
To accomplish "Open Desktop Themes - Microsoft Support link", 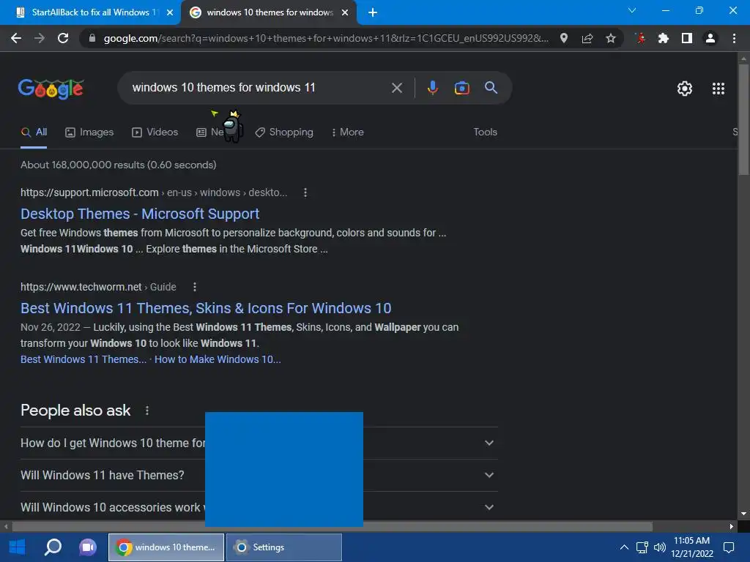I will coord(140,214).
